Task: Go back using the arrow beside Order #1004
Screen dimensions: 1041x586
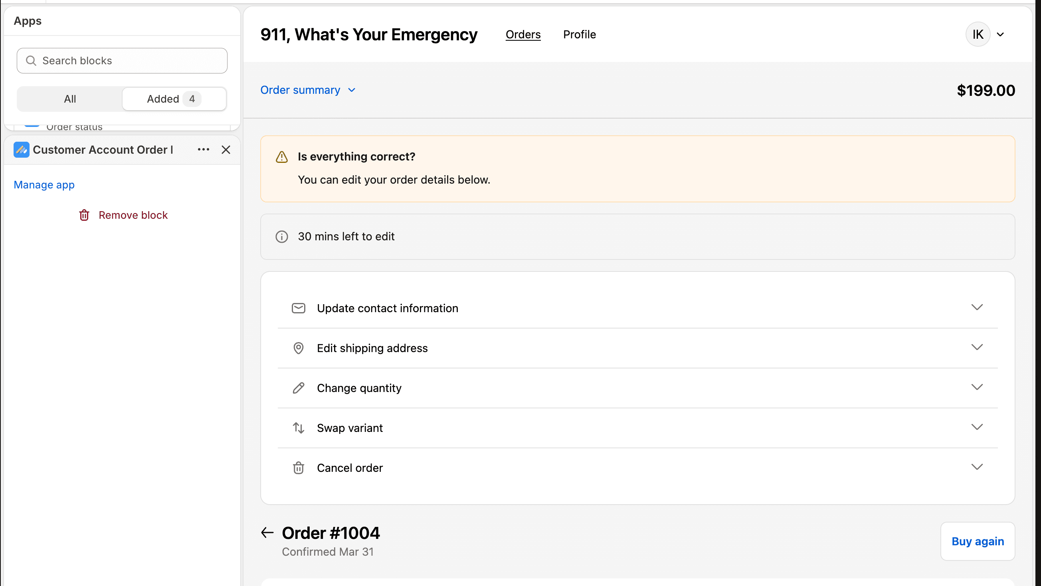Action: 267,533
